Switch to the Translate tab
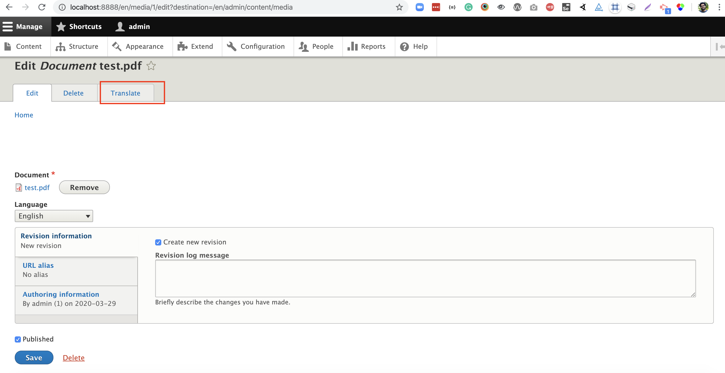725x373 pixels. [x=125, y=93]
